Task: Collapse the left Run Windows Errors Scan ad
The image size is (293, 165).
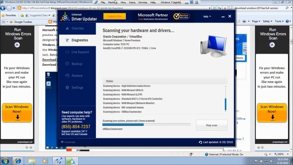Action: point(17,45)
